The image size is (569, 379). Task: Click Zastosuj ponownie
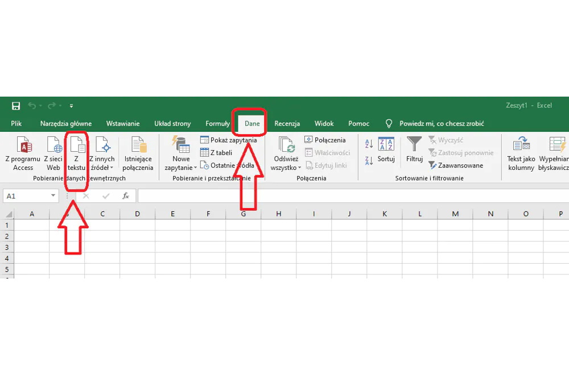point(461,152)
